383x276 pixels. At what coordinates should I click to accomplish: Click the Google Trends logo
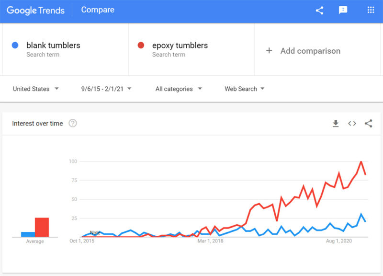tap(35, 10)
